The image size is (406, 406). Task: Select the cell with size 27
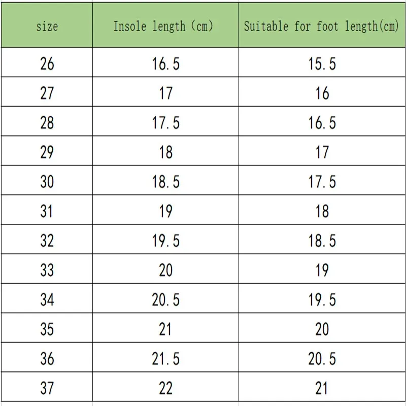tap(47, 92)
